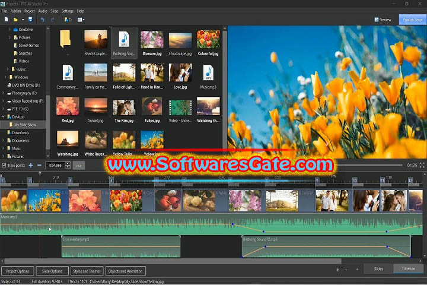This screenshot has height=285, width=427.
Task: Open the parent folder icon in file list
Action: tap(65, 39)
